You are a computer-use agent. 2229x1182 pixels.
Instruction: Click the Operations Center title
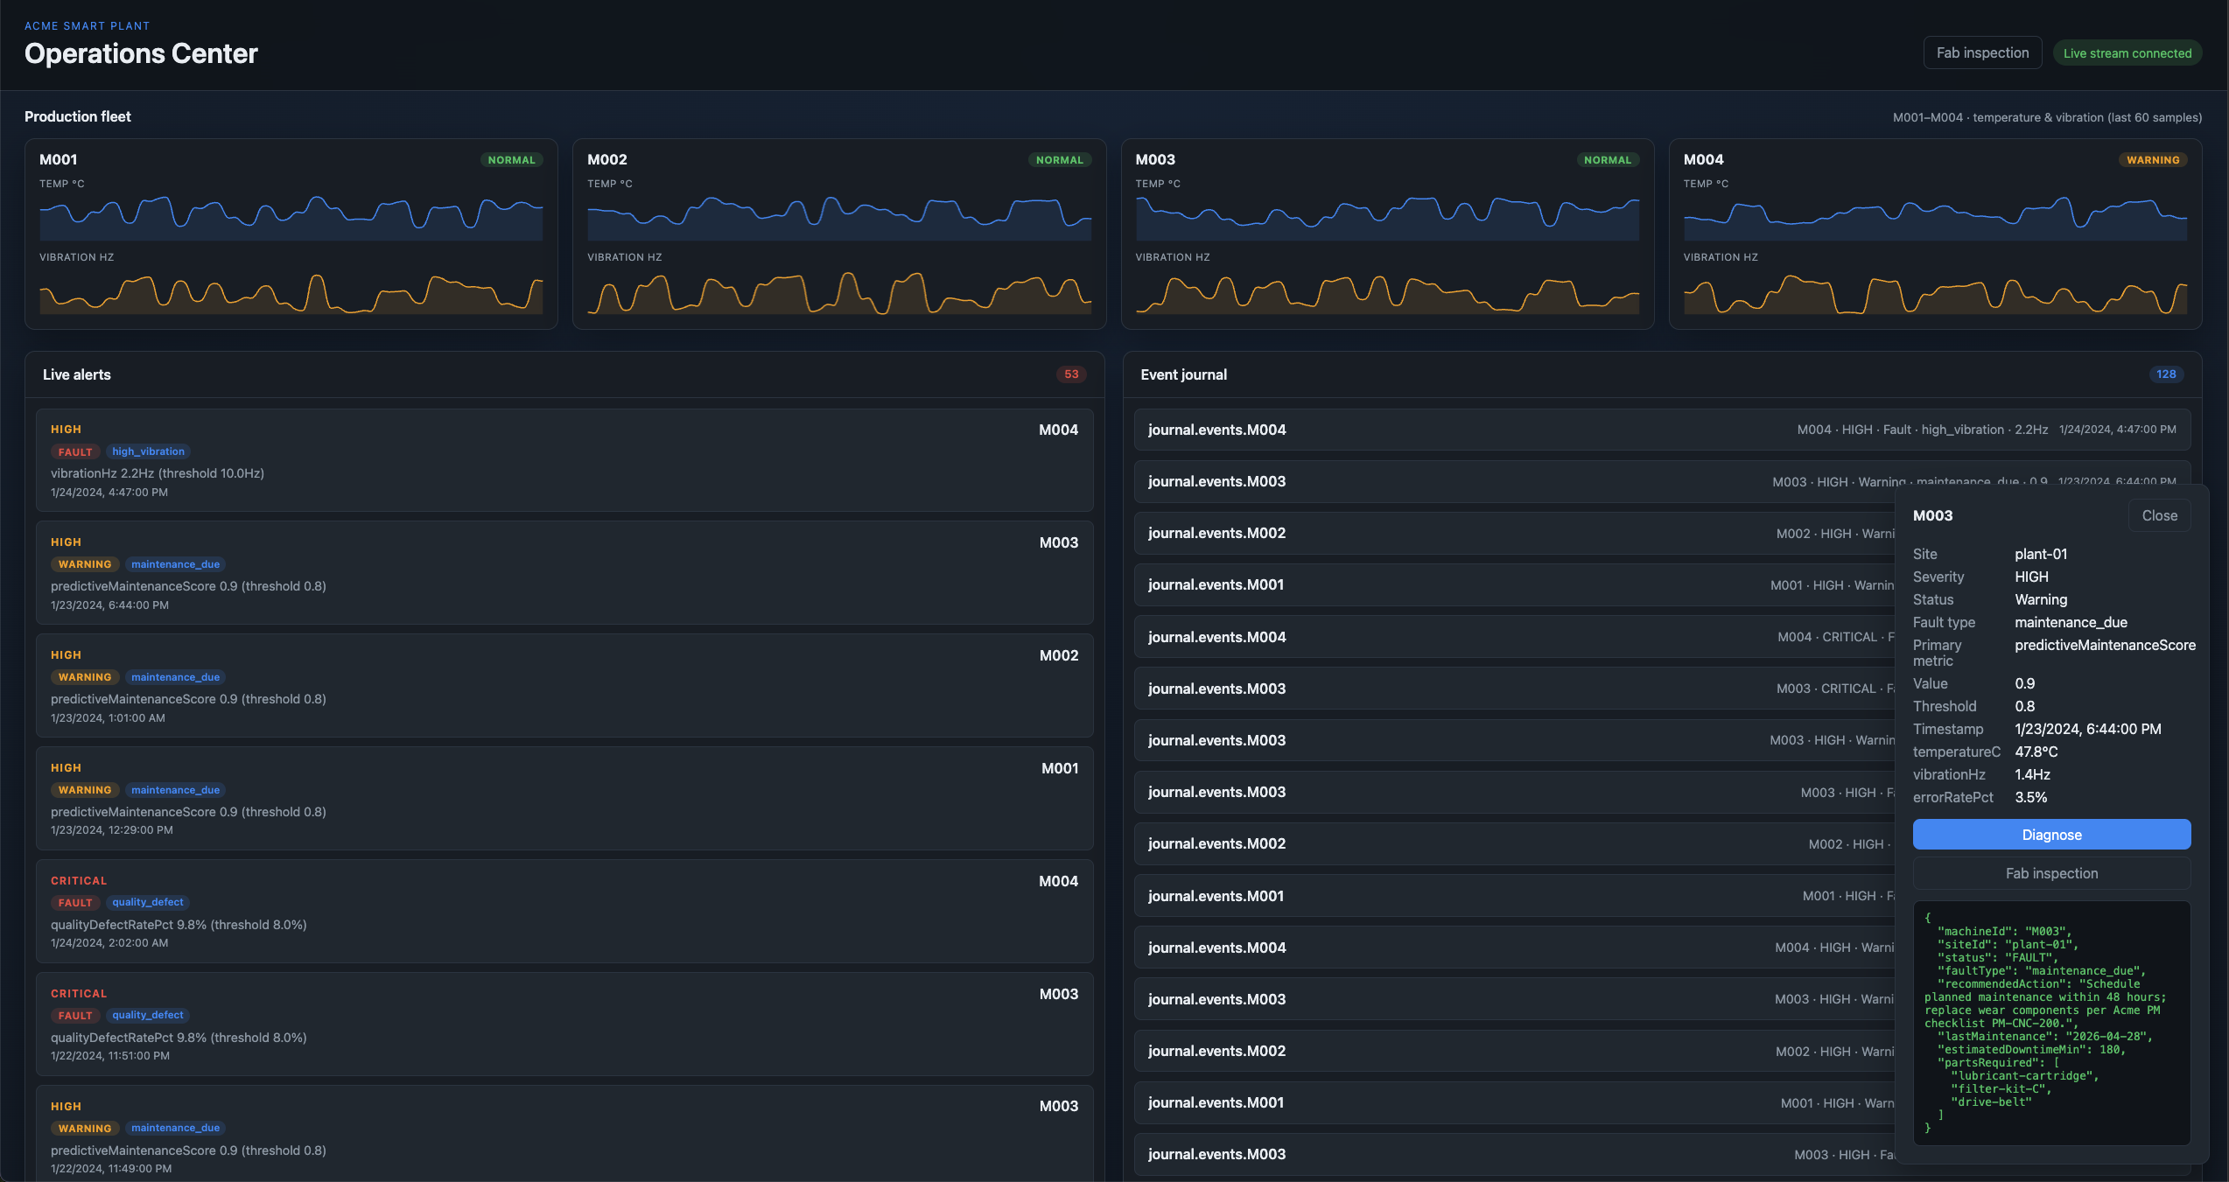click(141, 53)
